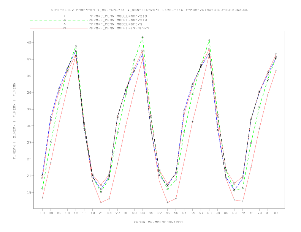
Task: Click the square marker on FV3GFS/3 legend line
Action: [65, 28]
